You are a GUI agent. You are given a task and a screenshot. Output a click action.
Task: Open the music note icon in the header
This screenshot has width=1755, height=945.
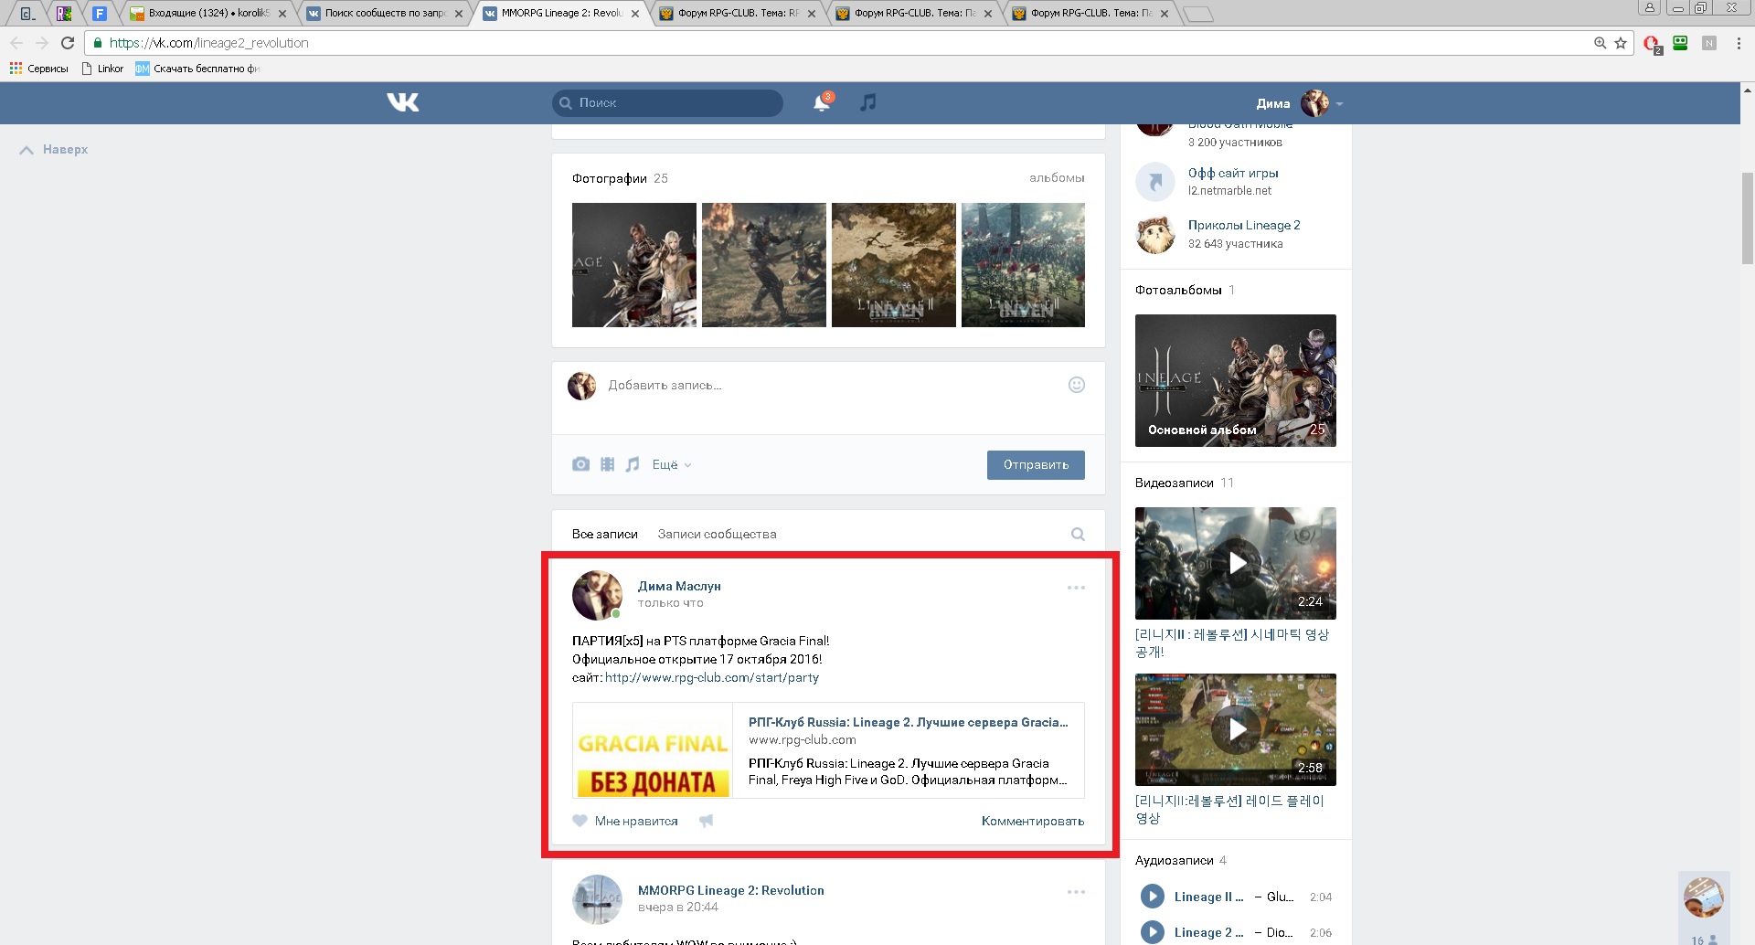point(867,102)
